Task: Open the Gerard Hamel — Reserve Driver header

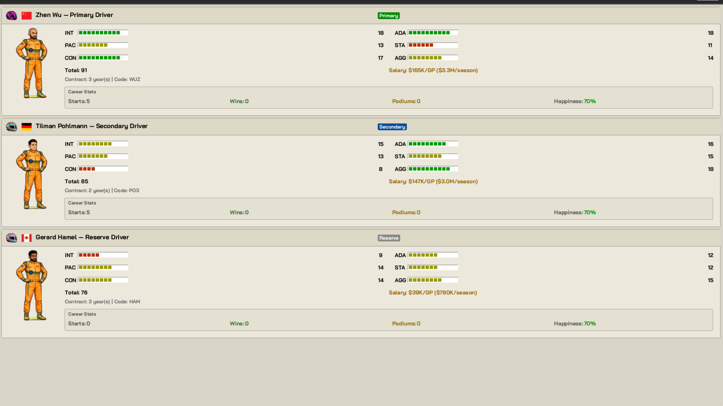Action: click(x=82, y=237)
